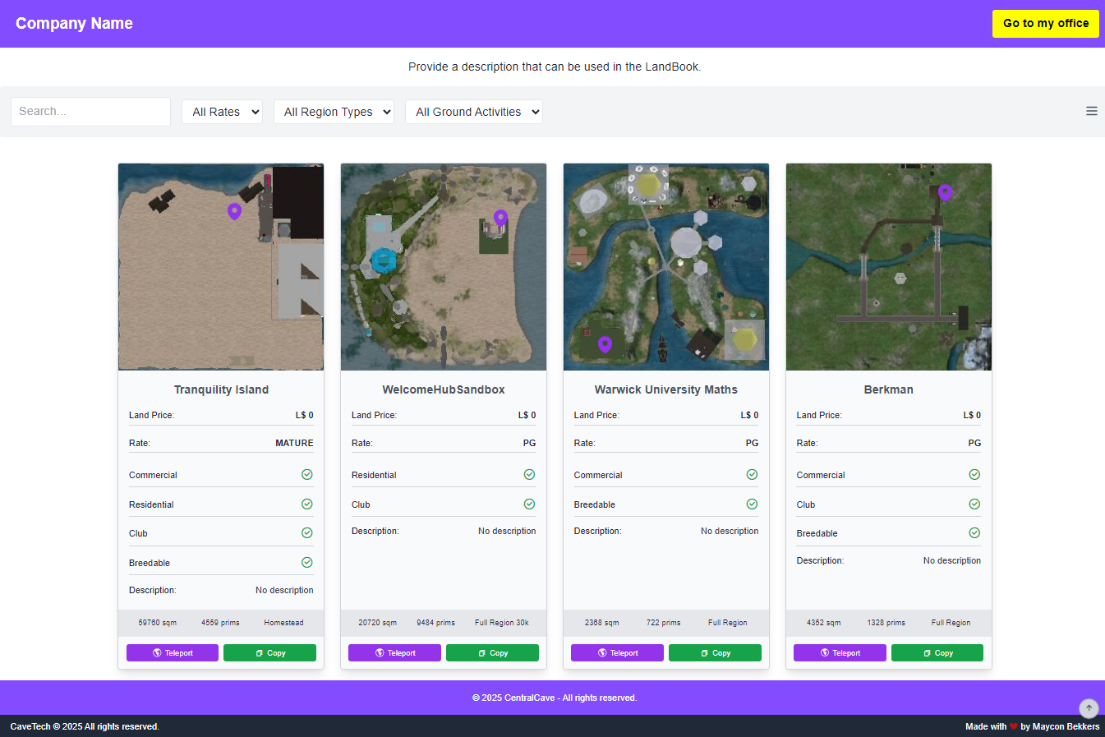Click the Tranquility Island card title
Image resolution: width=1105 pixels, height=737 pixels.
tap(221, 389)
